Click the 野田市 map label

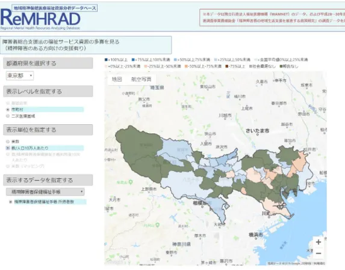304,114
